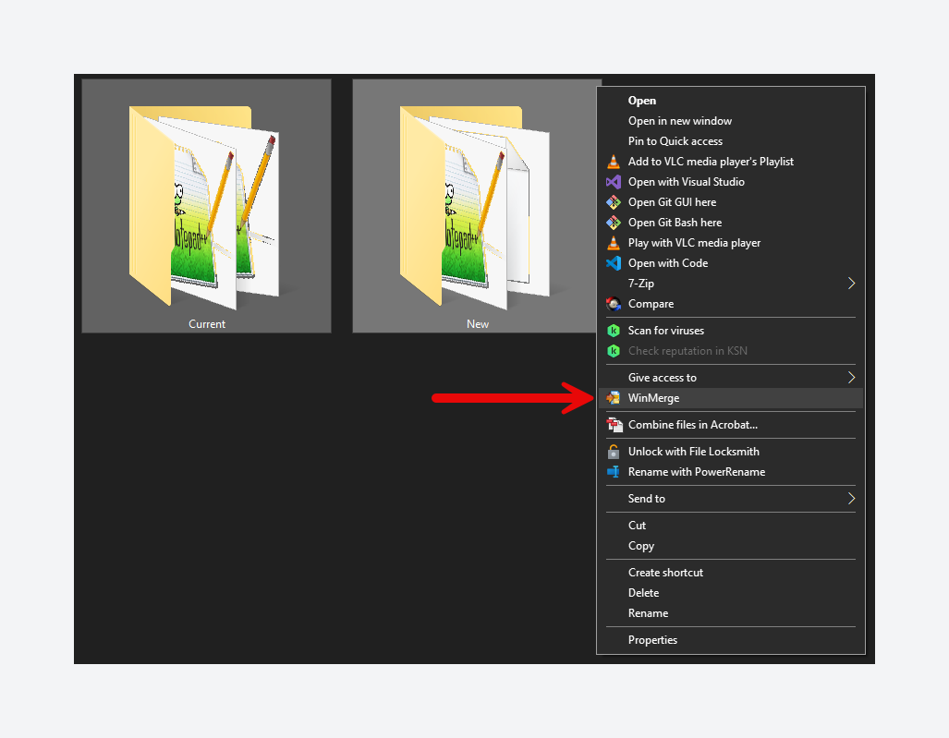Expand the Give access to submenu arrow
Image resolution: width=949 pixels, height=738 pixels.
pyautogui.click(x=851, y=378)
